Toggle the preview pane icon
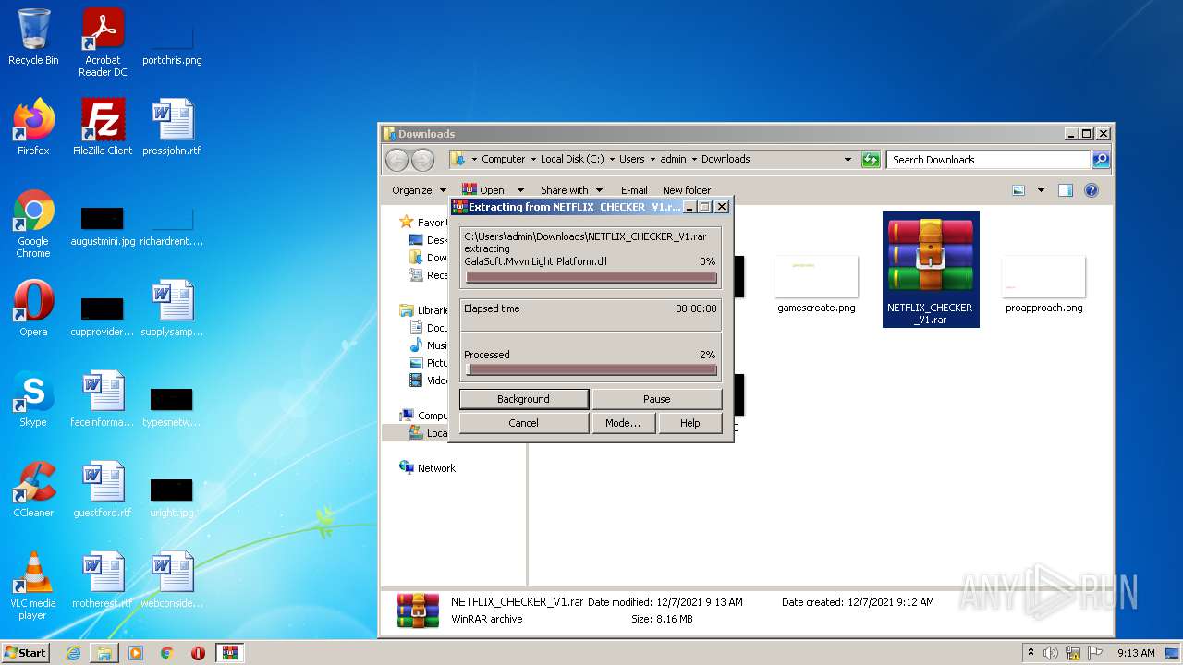1183x665 pixels. pos(1066,190)
